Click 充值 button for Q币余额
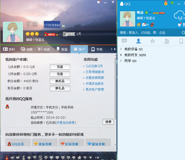Viewport: 185px width, 160px height. click(60, 74)
